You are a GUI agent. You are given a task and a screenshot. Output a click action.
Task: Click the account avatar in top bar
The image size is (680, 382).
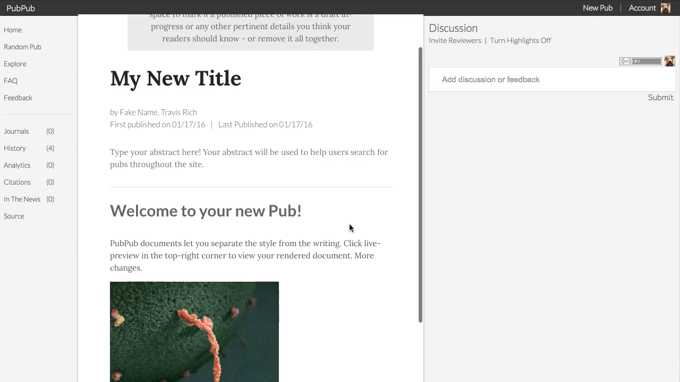click(x=665, y=8)
